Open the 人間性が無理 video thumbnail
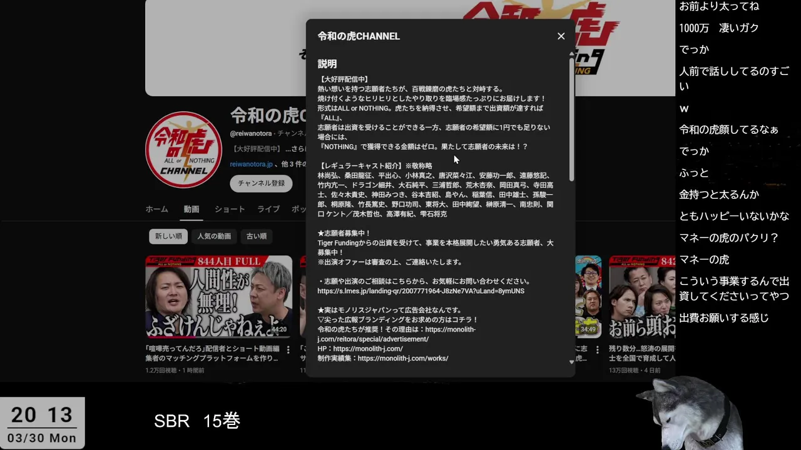The height and width of the screenshot is (450, 801). (x=218, y=296)
